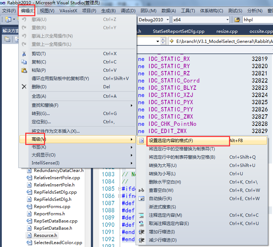Screen dimensions: 273x247
Task: Switch to resize.cpp tab
Action: [x=227, y=31]
